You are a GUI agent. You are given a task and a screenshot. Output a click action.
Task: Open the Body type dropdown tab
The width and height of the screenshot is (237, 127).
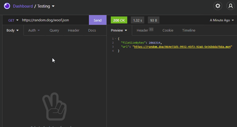(12, 30)
